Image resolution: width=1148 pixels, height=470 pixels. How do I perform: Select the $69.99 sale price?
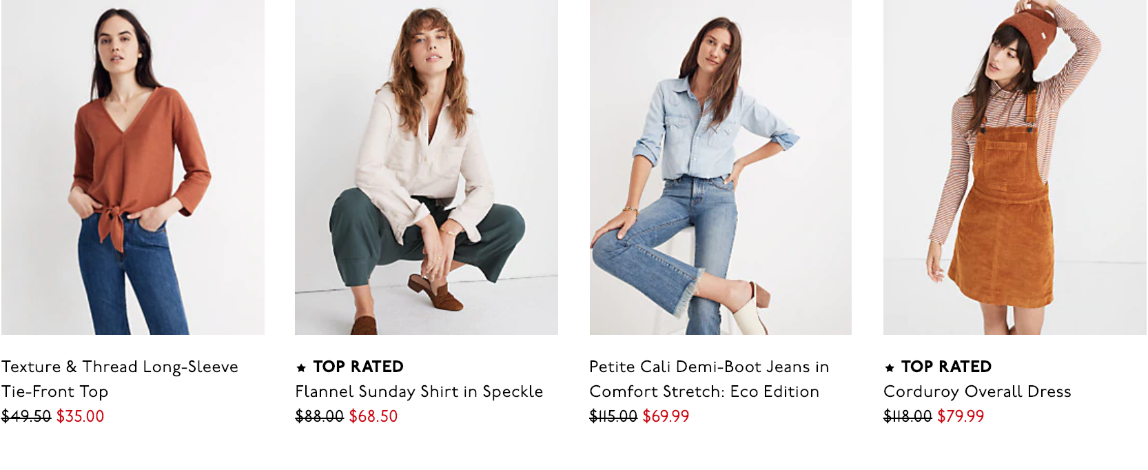[x=666, y=416]
